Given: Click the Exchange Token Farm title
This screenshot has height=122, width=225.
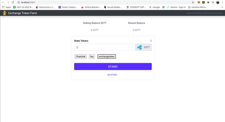Looking at the screenshot, I should tap(23, 13).
